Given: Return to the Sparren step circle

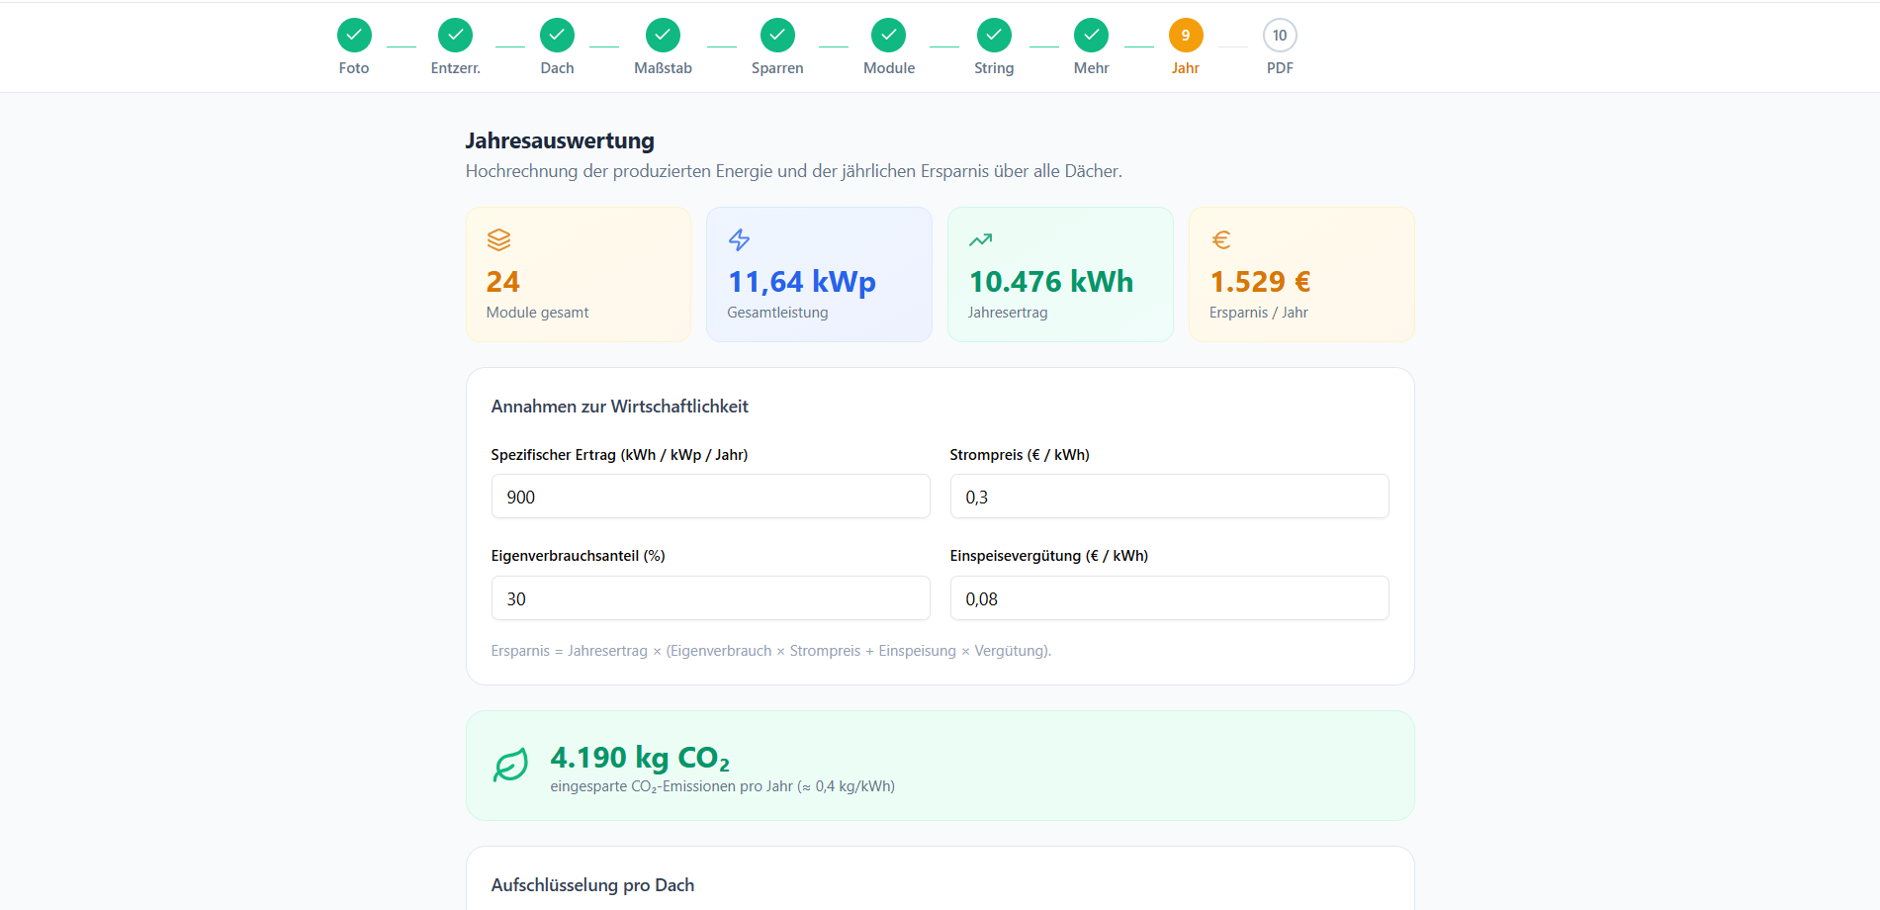Looking at the screenshot, I should tap(777, 36).
